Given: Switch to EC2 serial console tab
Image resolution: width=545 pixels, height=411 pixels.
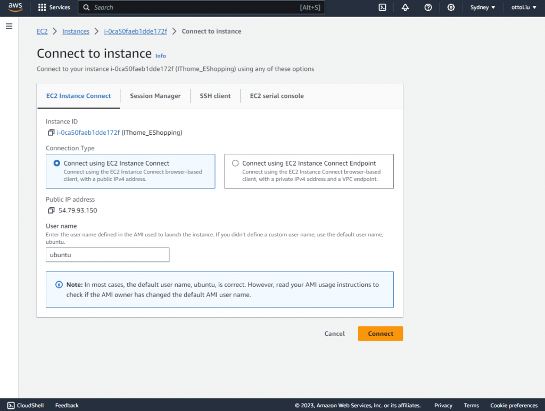Looking at the screenshot, I should 277,96.
